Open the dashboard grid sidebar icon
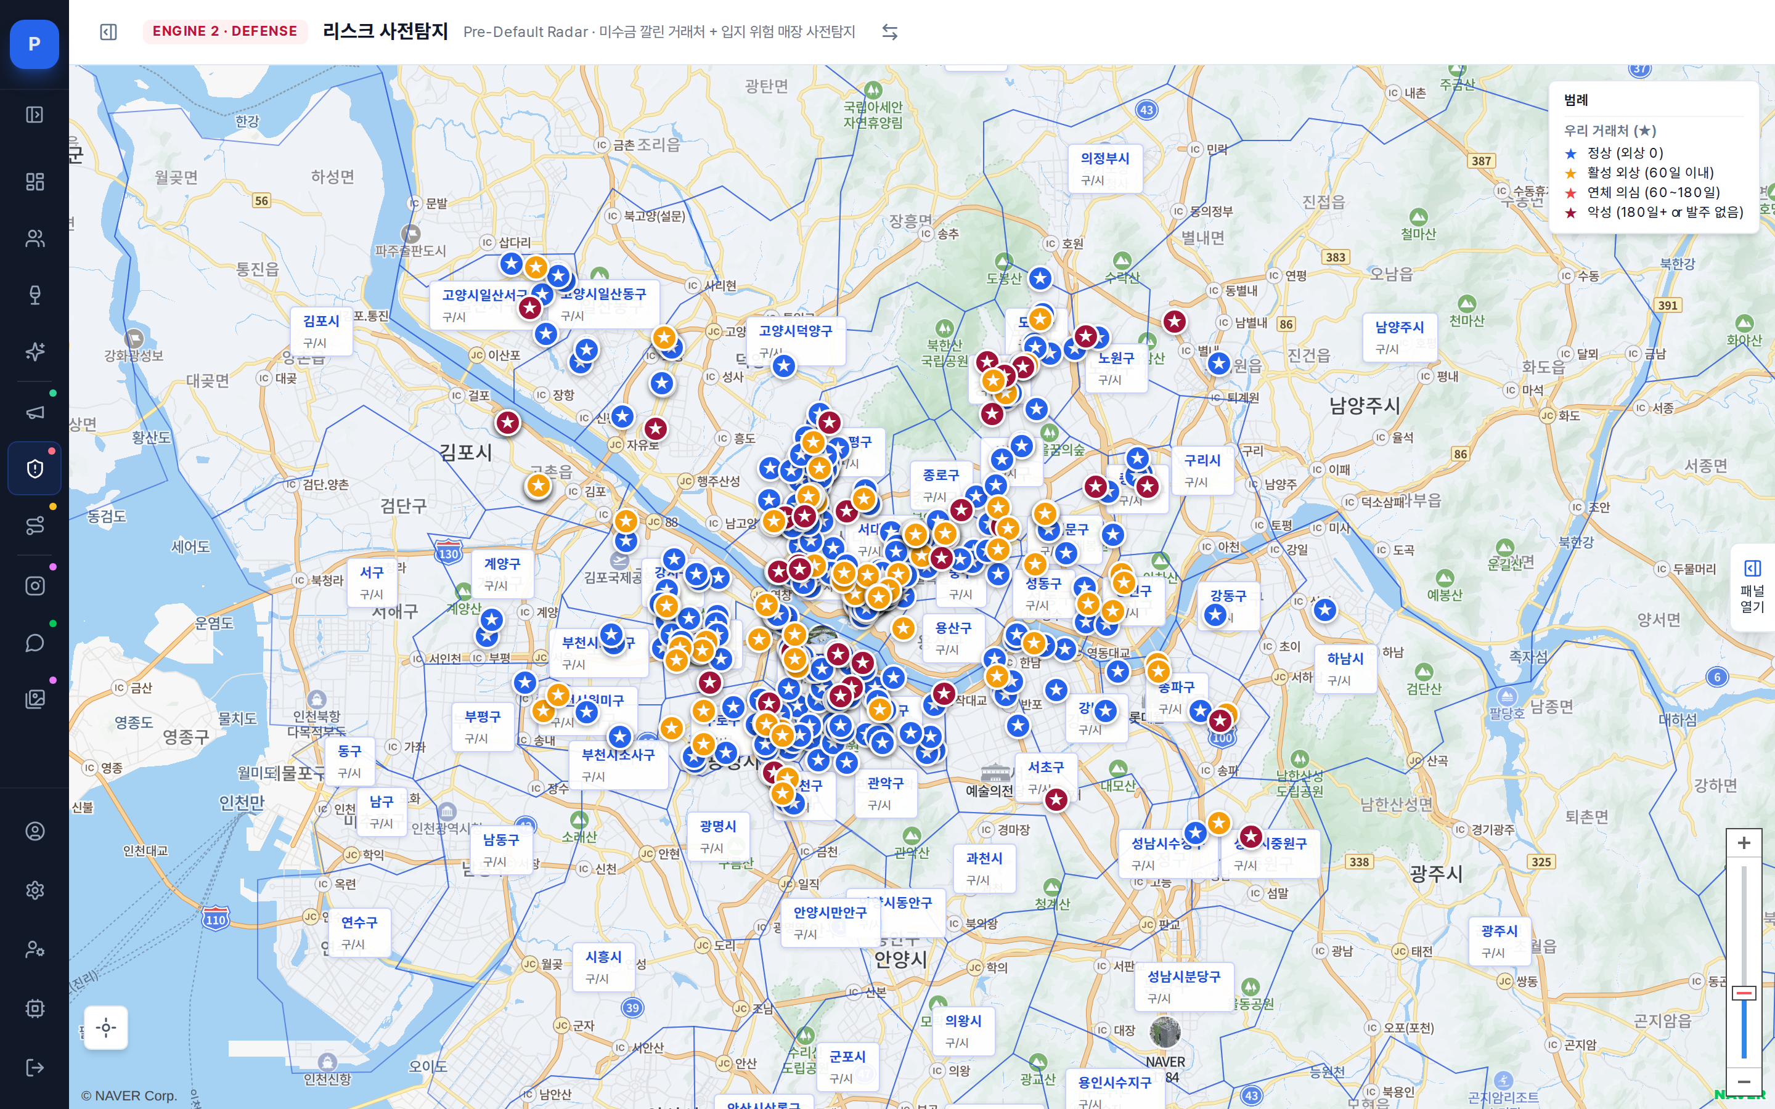 click(x=35, y=181)
